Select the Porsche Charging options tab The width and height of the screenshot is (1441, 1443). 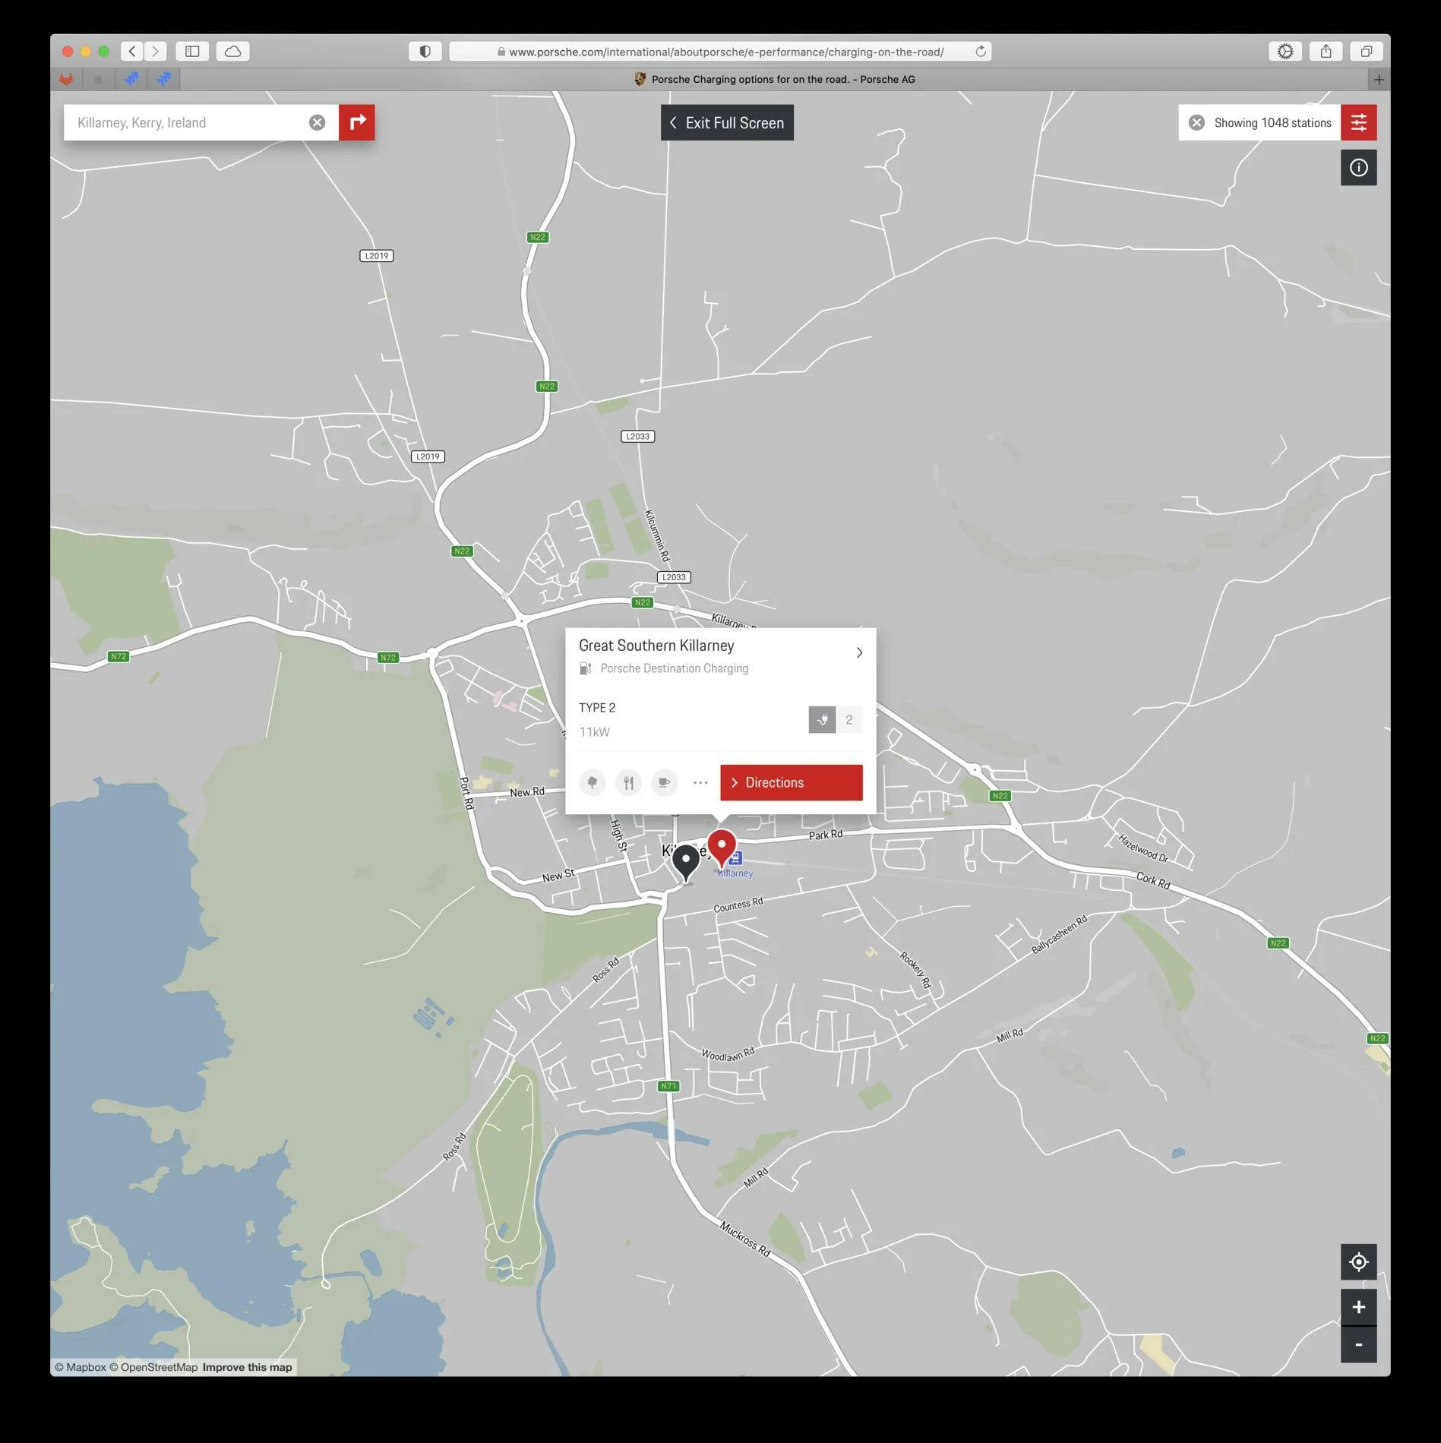coord(774,79)
